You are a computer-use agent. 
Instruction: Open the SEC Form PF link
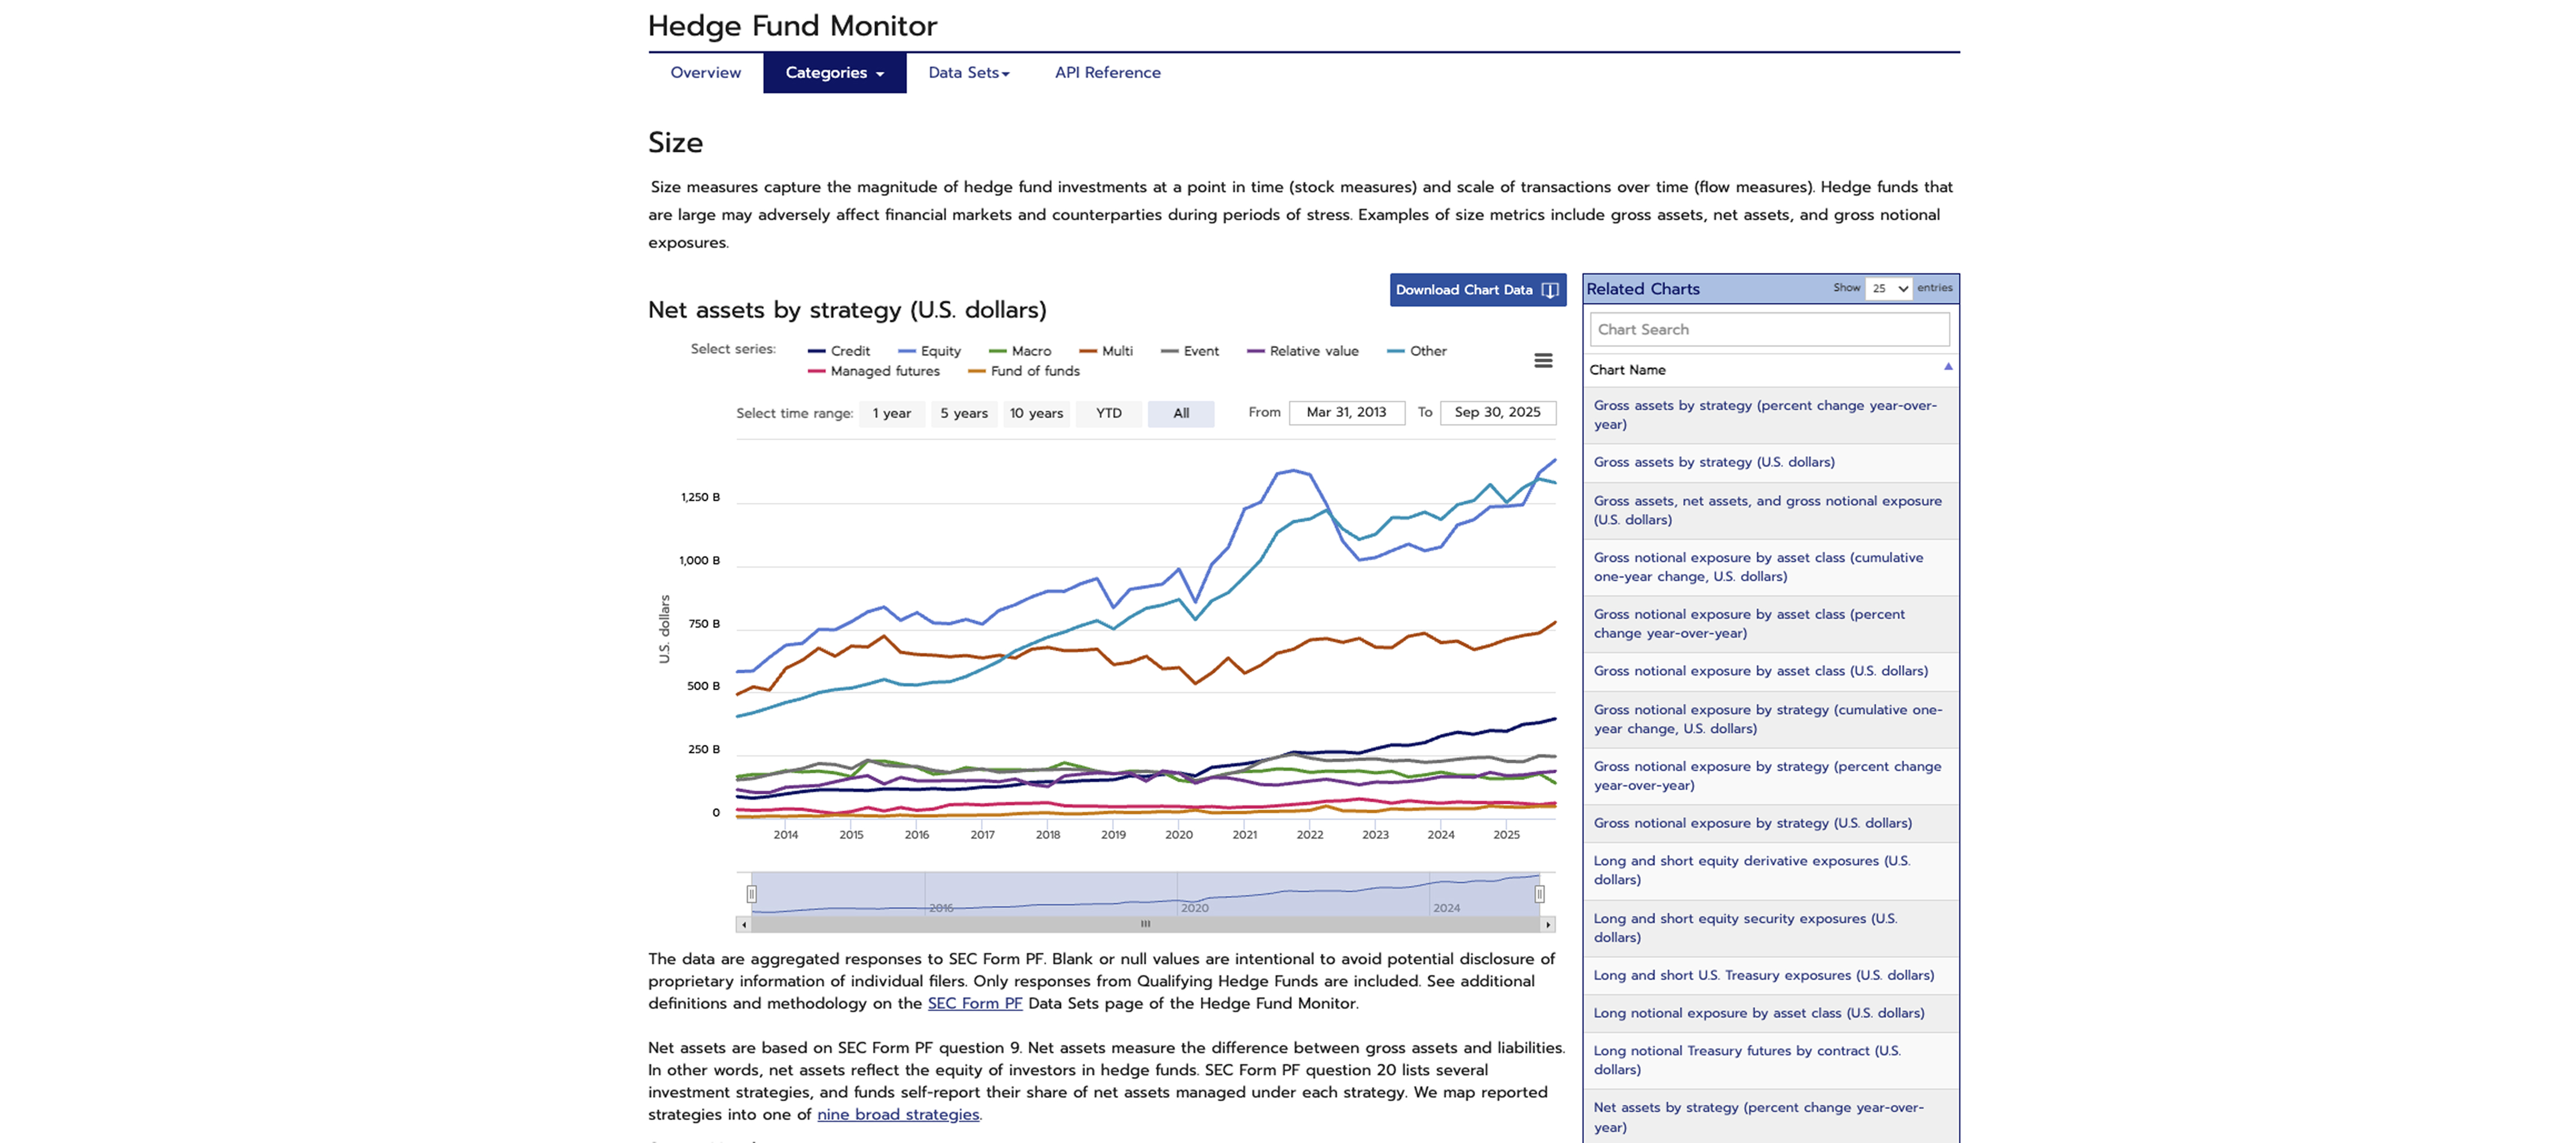click(974, 1002)
